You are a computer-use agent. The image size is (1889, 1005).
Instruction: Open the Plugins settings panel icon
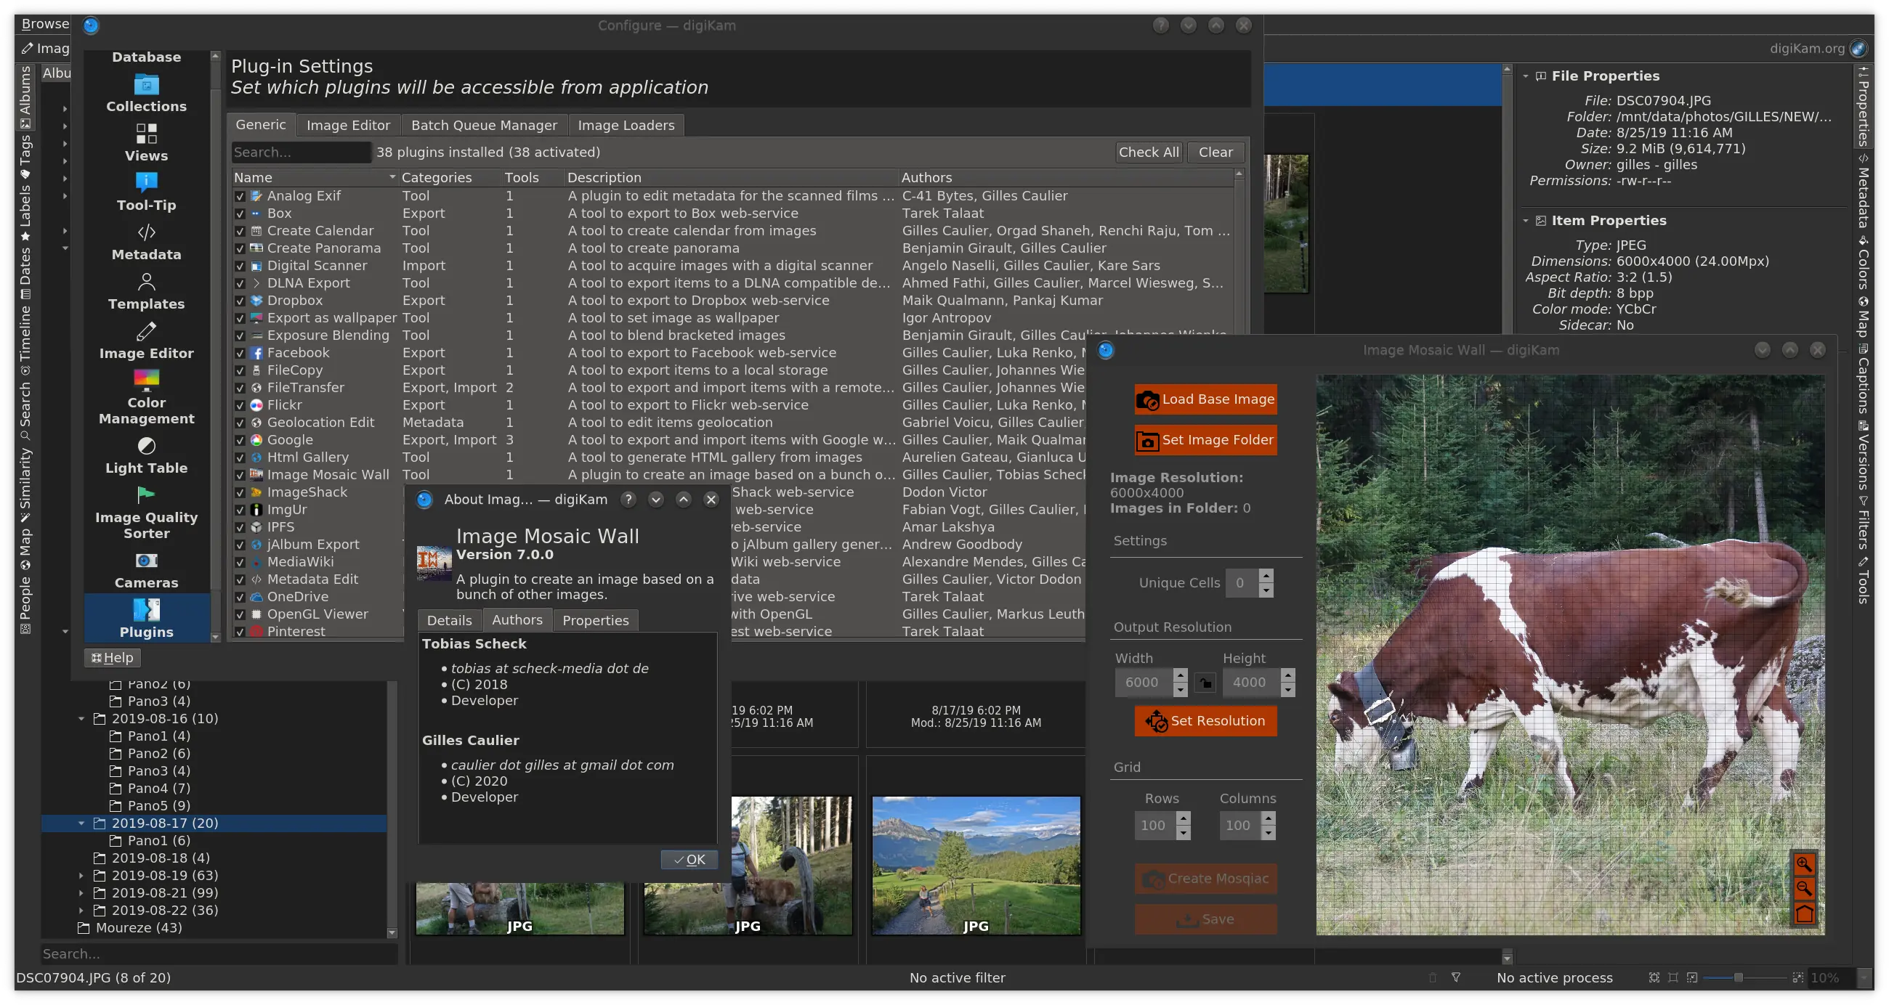tap(146, 609)
